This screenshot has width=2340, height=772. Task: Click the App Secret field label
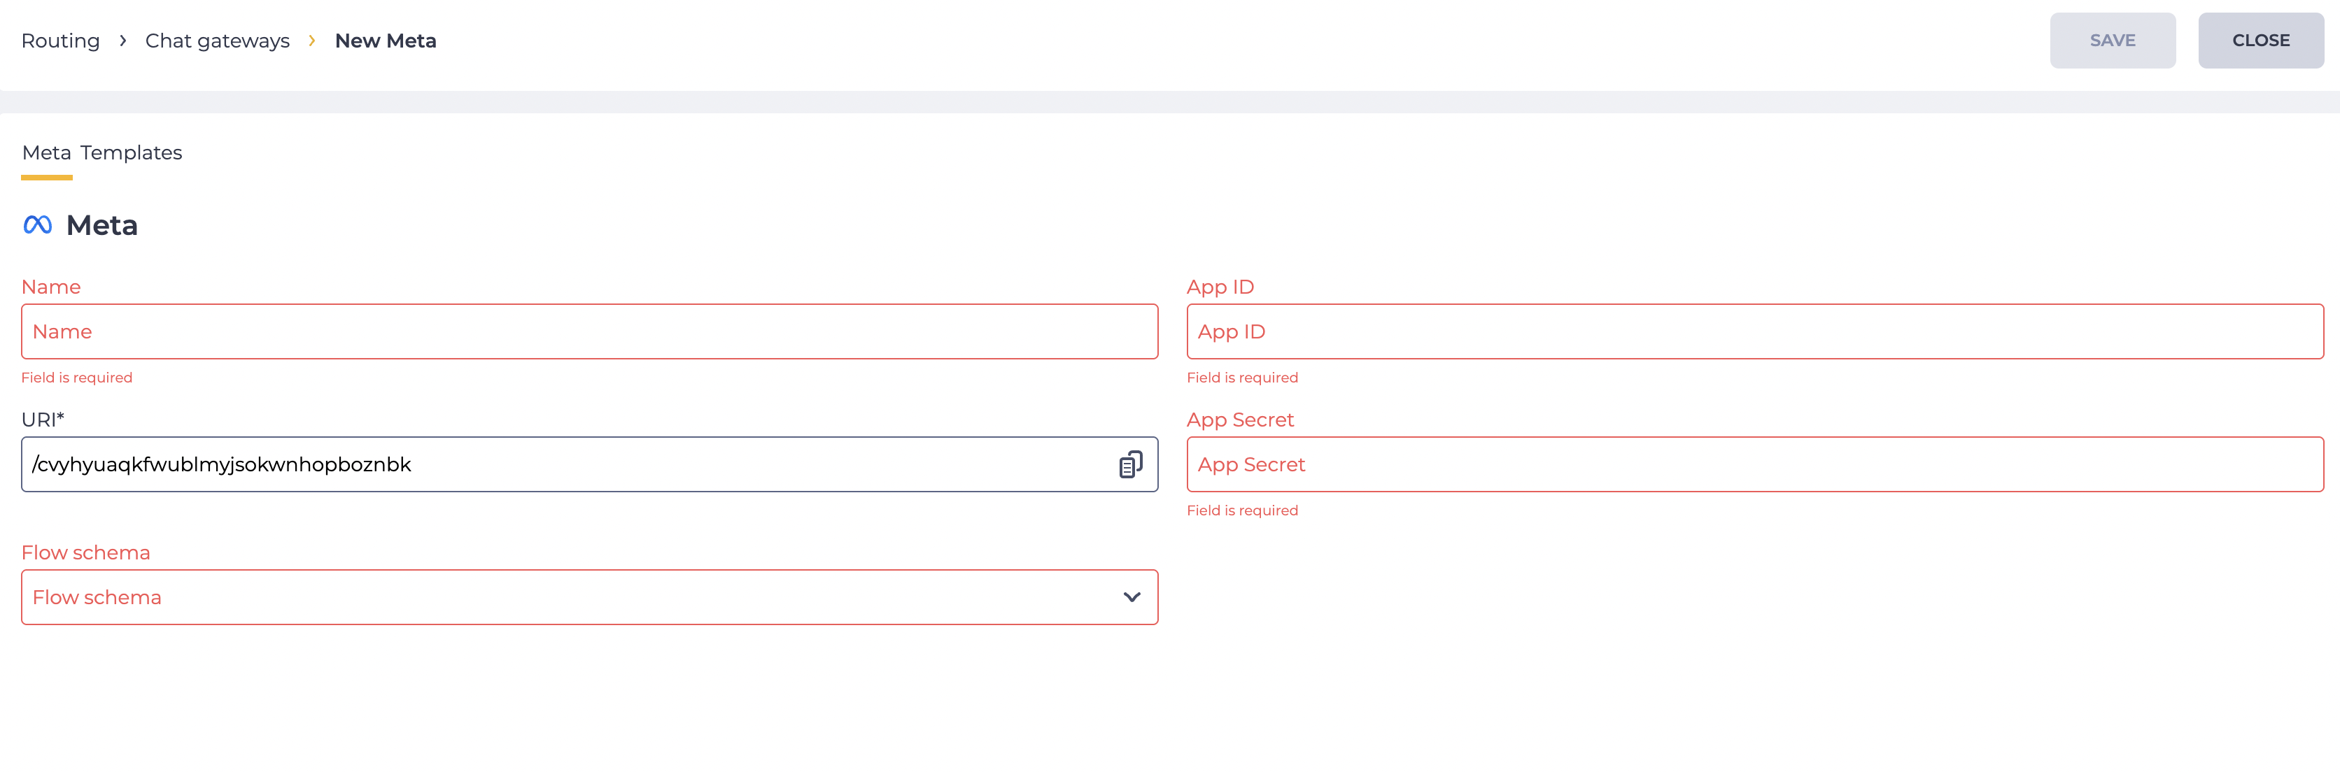1240,420
